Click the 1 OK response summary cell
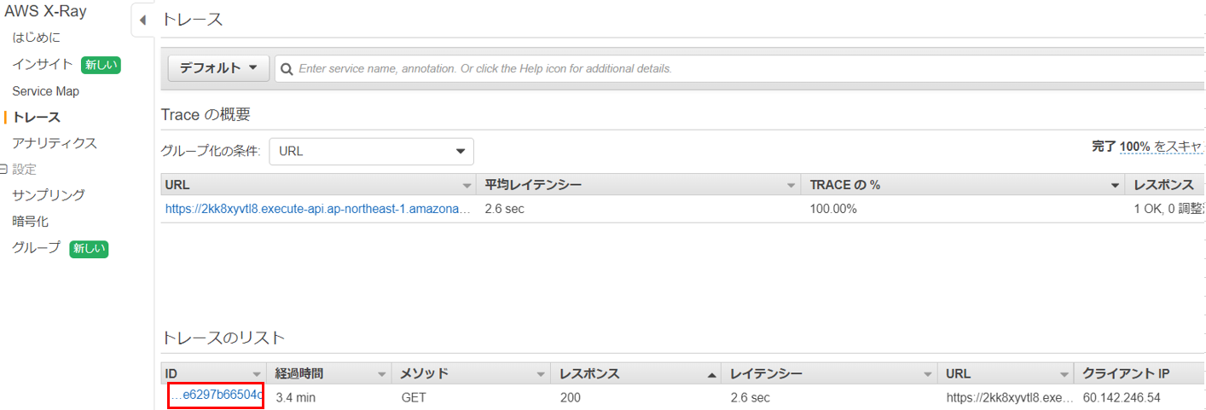This screenshot has height=410, width=1206. point(1168,209)
